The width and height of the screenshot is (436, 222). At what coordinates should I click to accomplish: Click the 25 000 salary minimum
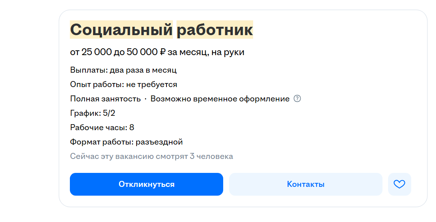tap(97, 52)
